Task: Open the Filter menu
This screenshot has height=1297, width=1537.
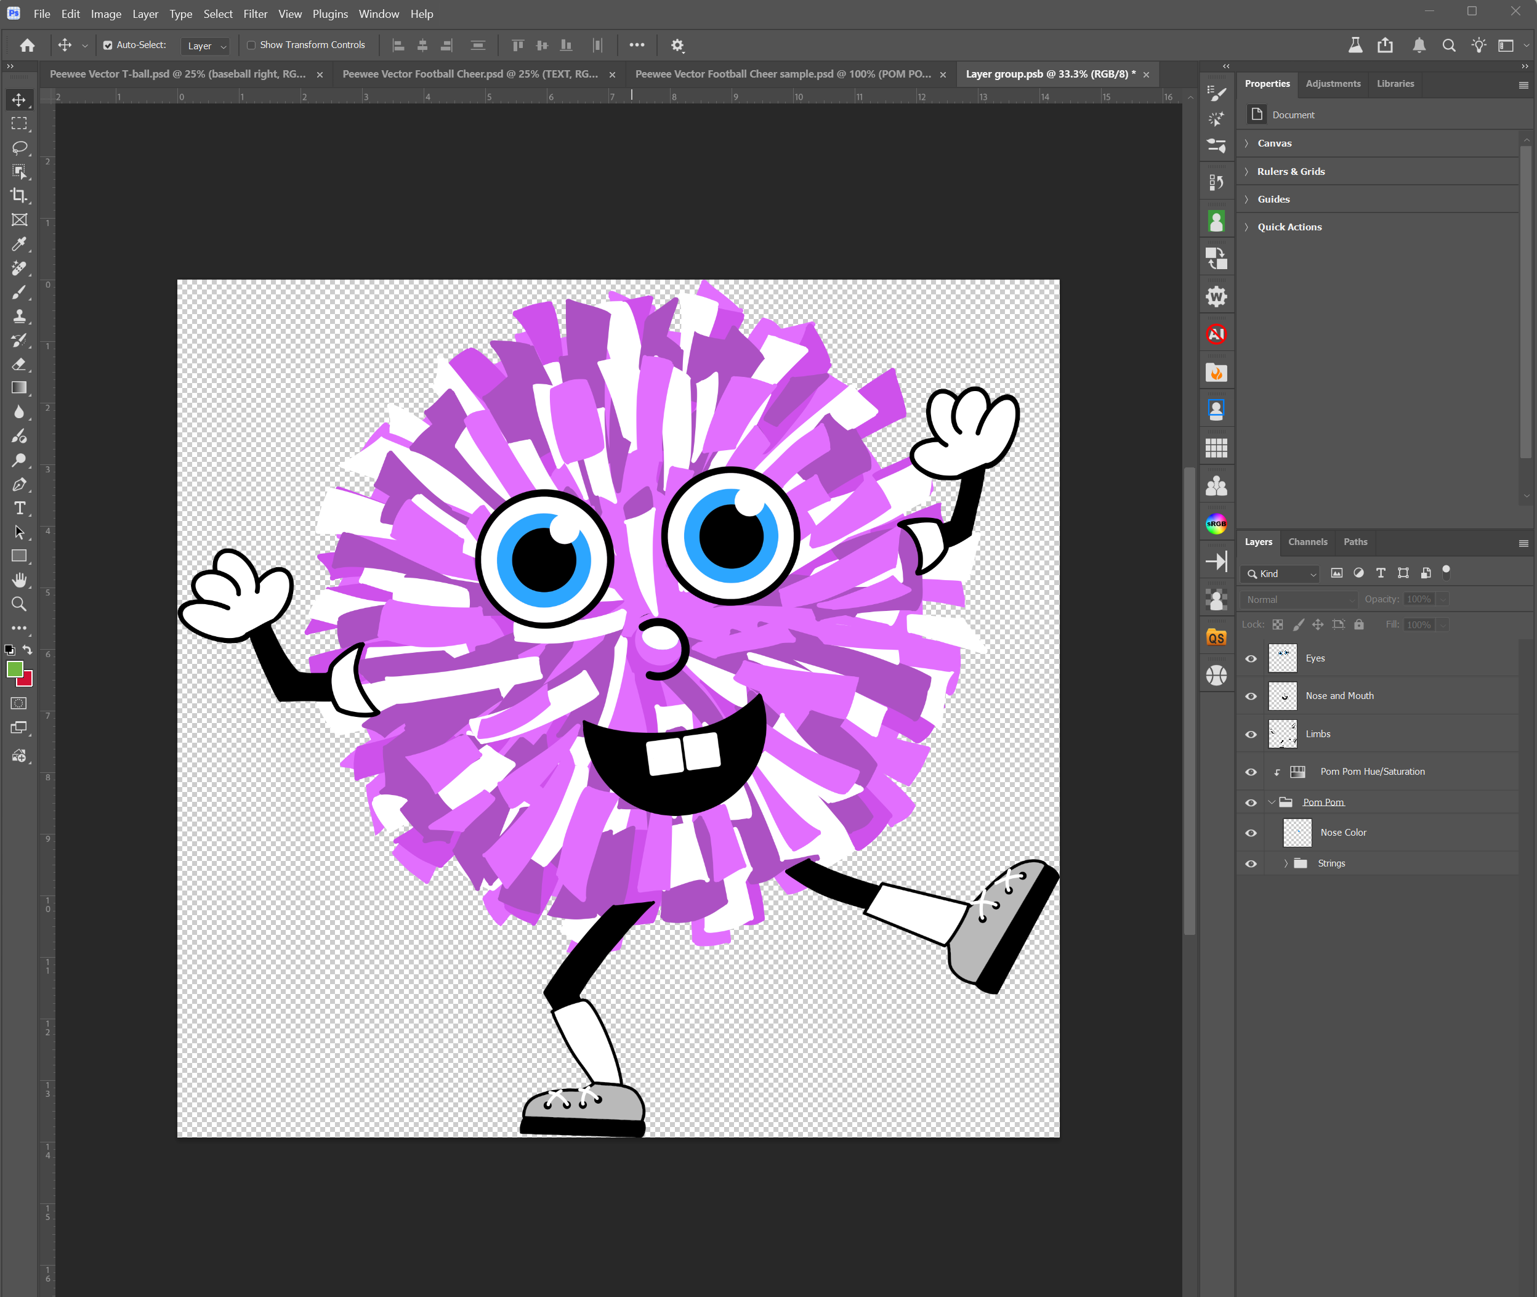Action: 255,14
